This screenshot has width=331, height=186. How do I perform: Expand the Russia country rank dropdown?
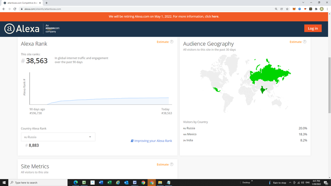(x=58, y=137)
